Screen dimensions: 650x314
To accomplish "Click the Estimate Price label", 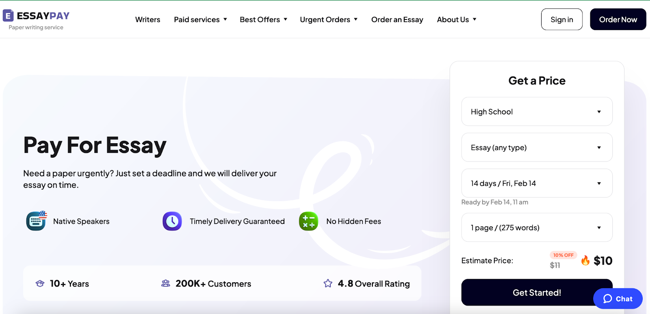I will point(487,260).
